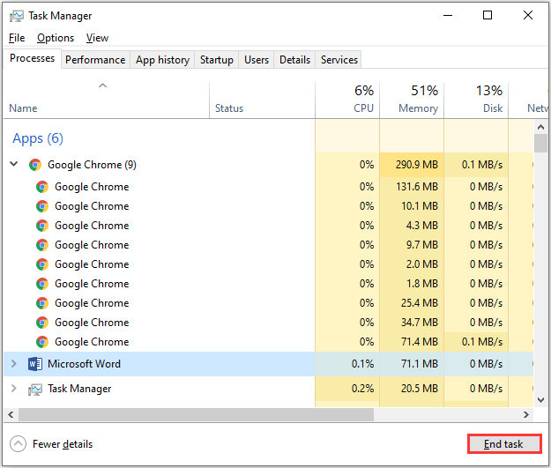Click the Microsoft Word app icon
Screen dimensions: 551x468
click(x=35, y=364)
